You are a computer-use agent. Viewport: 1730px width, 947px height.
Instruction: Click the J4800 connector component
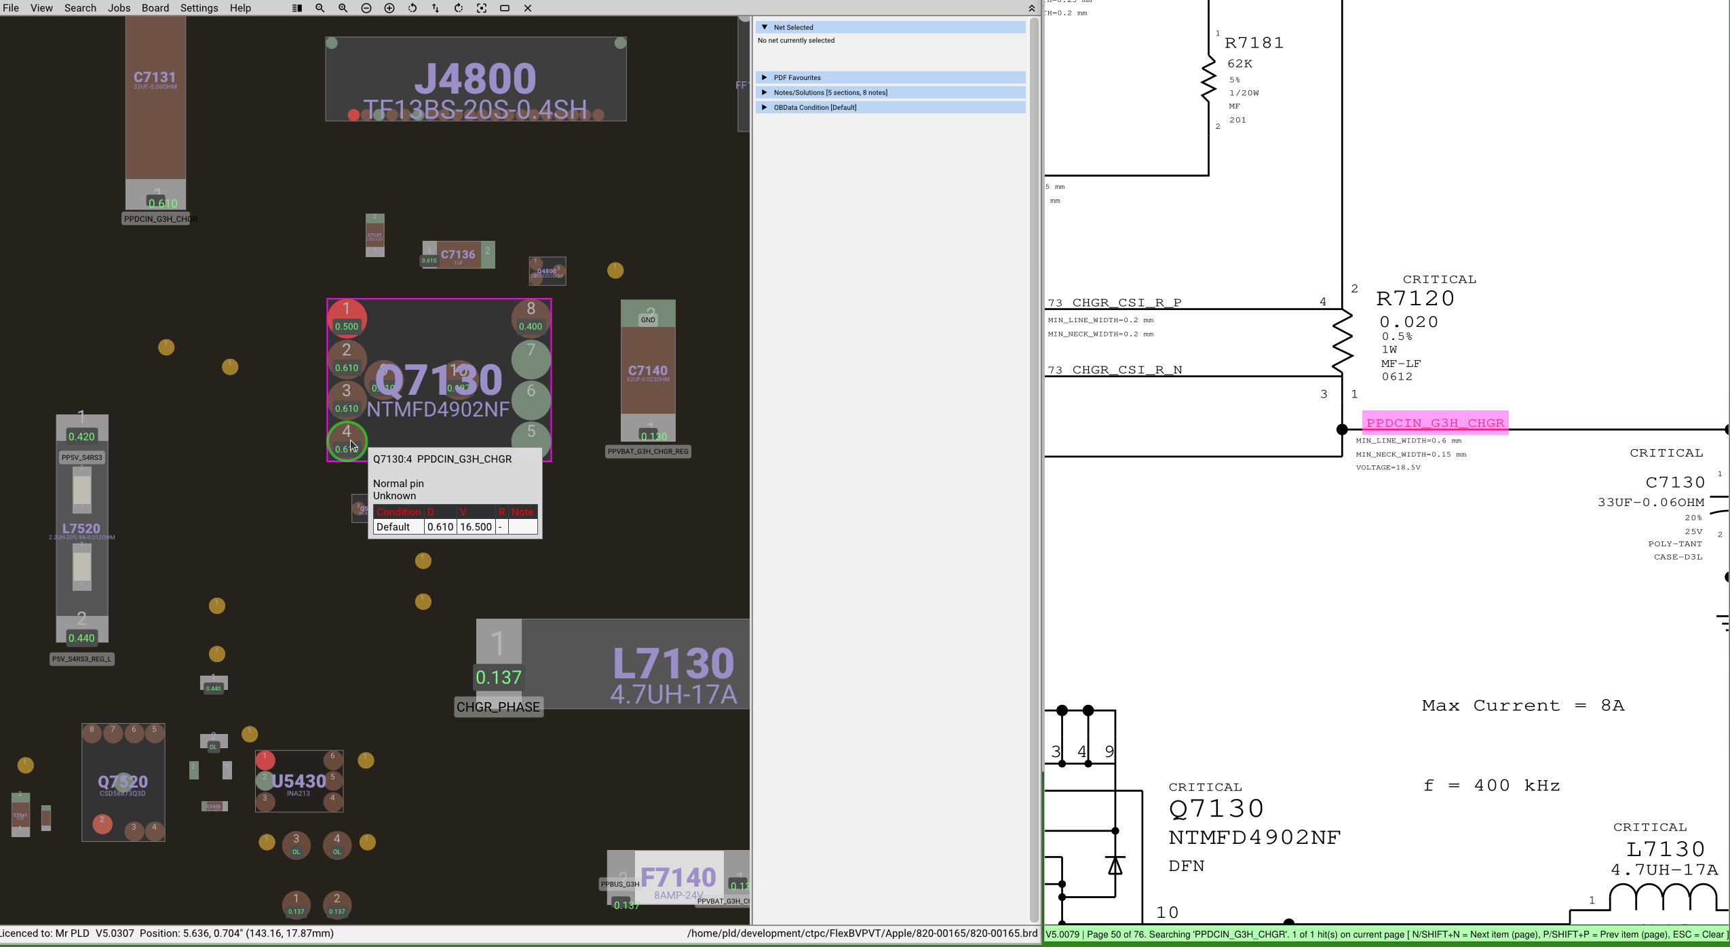click(476, 79)
